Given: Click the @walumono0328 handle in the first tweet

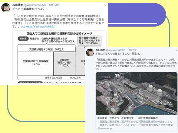Looking at the screenshot, I should (35, 5).
